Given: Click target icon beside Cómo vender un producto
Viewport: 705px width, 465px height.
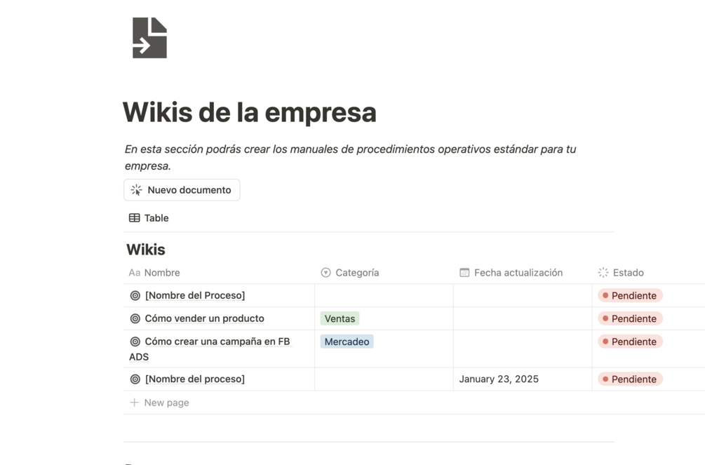Looking at the screenshot, I should click(x=135, y=318).
